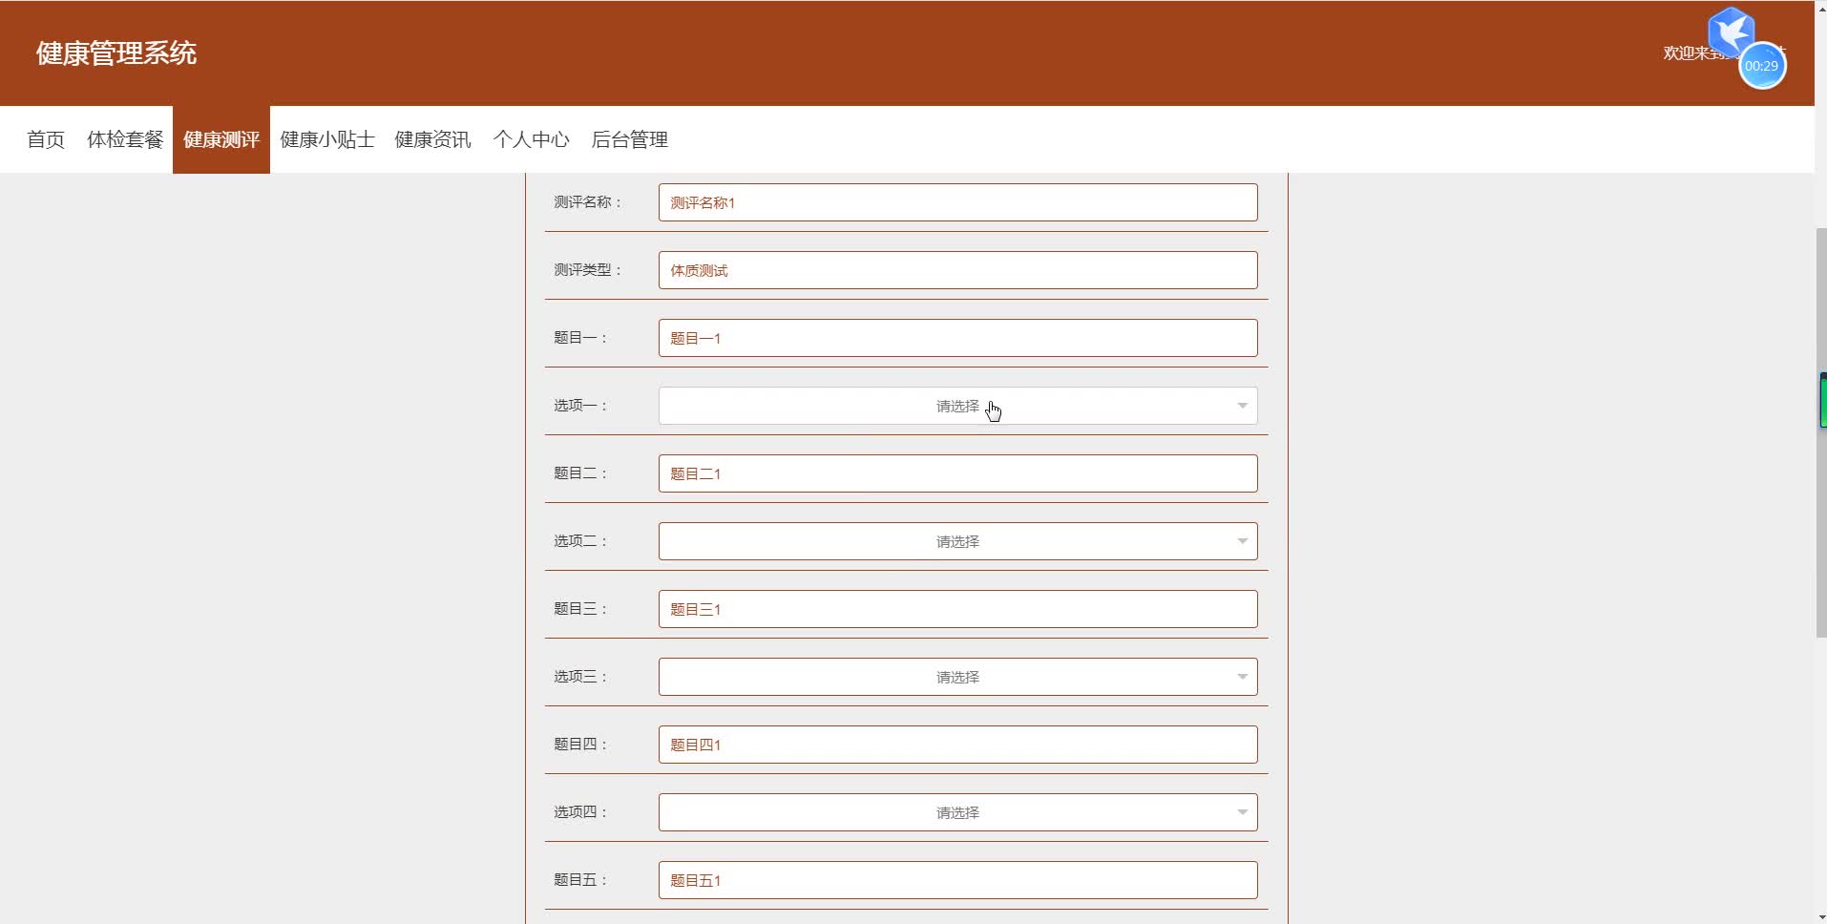1827x924 pixels.
Task: Click the 题目一 input containing 题目一1
Action: pos(956,337)
